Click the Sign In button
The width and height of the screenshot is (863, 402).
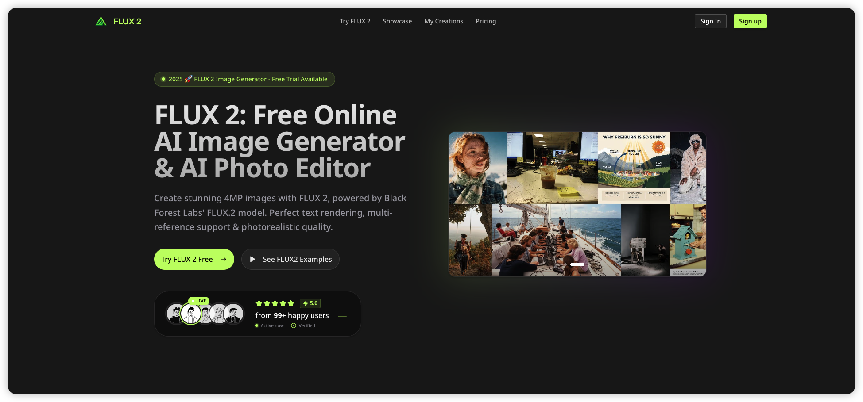(710, 21)
